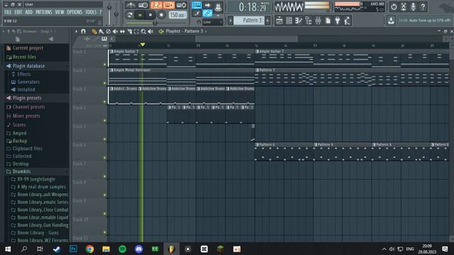Stop playback with the stop button
Screen dimensions: 454x255
[x=150, y=15]
